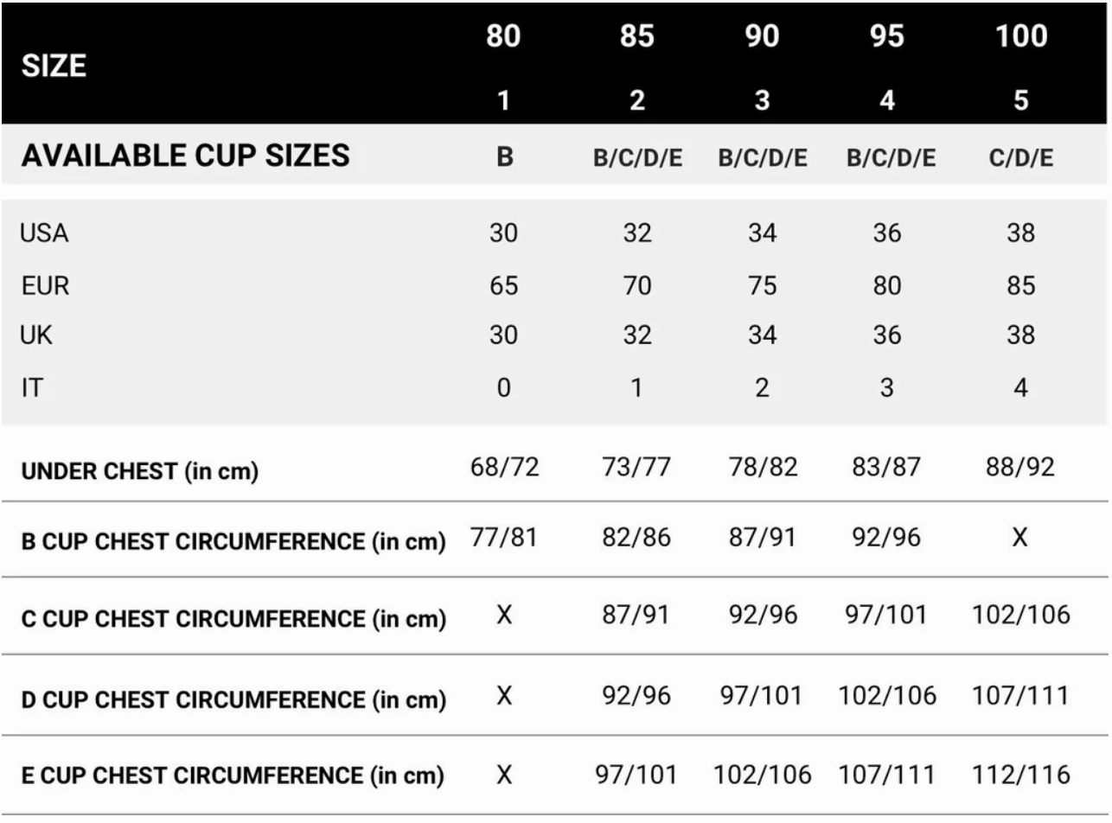Click E cup value 112/116

[x=1020, y=775]
